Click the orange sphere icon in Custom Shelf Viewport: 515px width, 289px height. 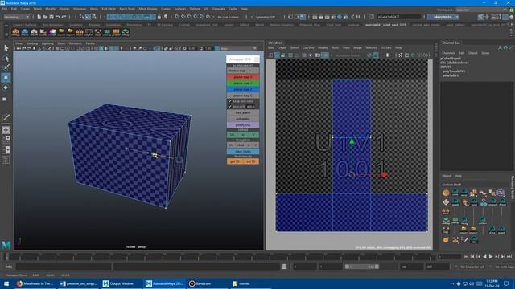tap(446, 193)
